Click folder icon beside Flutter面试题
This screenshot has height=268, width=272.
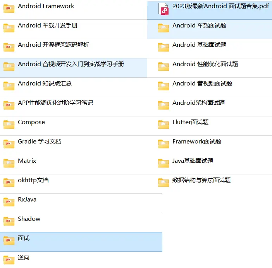click(164, 125)
